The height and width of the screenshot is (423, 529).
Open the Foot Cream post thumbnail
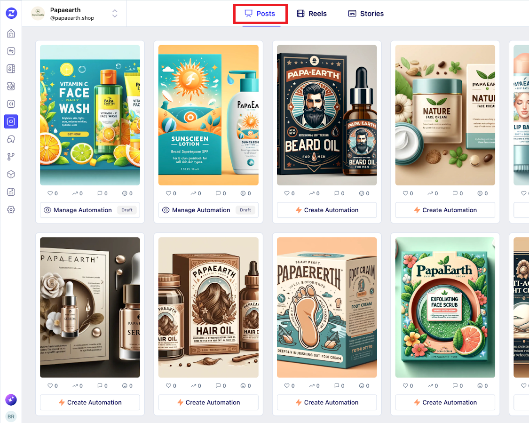[327, 308]
